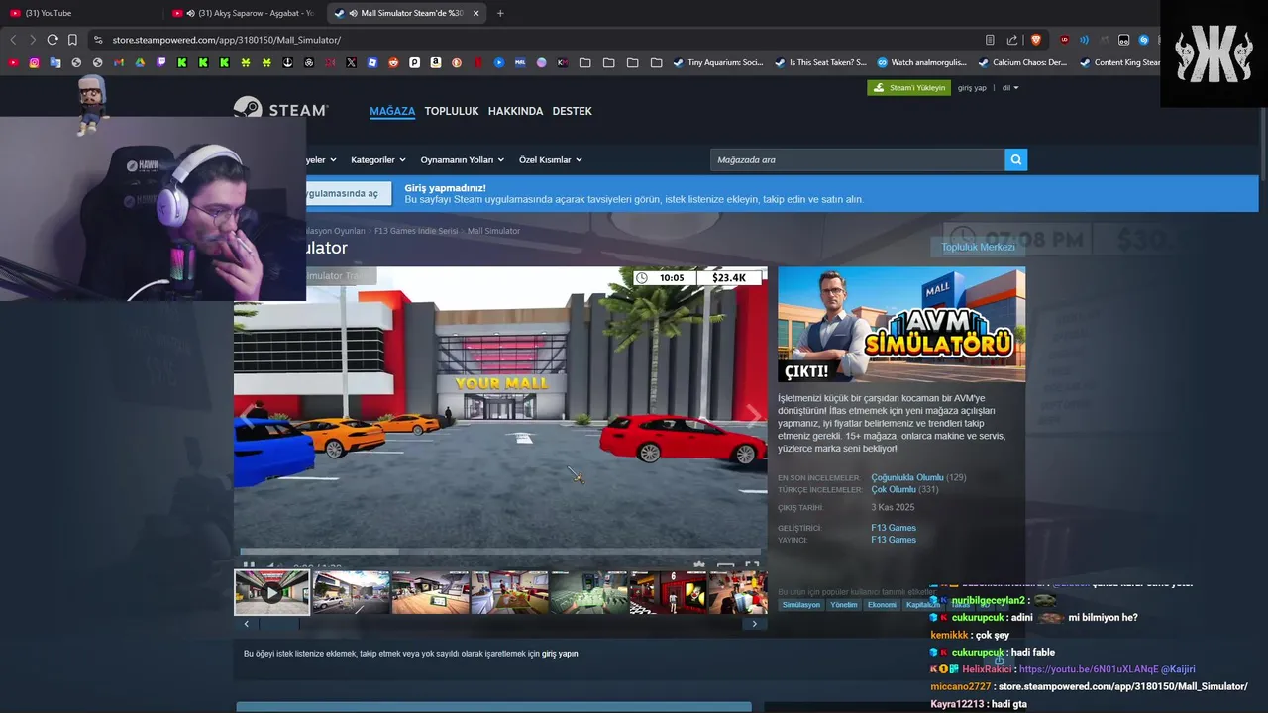Open the TOPLULUK community menu

click(x=452, y=111)
